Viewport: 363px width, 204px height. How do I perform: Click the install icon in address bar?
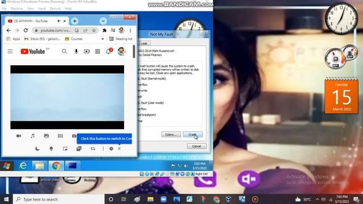click(x=77, y=30)
